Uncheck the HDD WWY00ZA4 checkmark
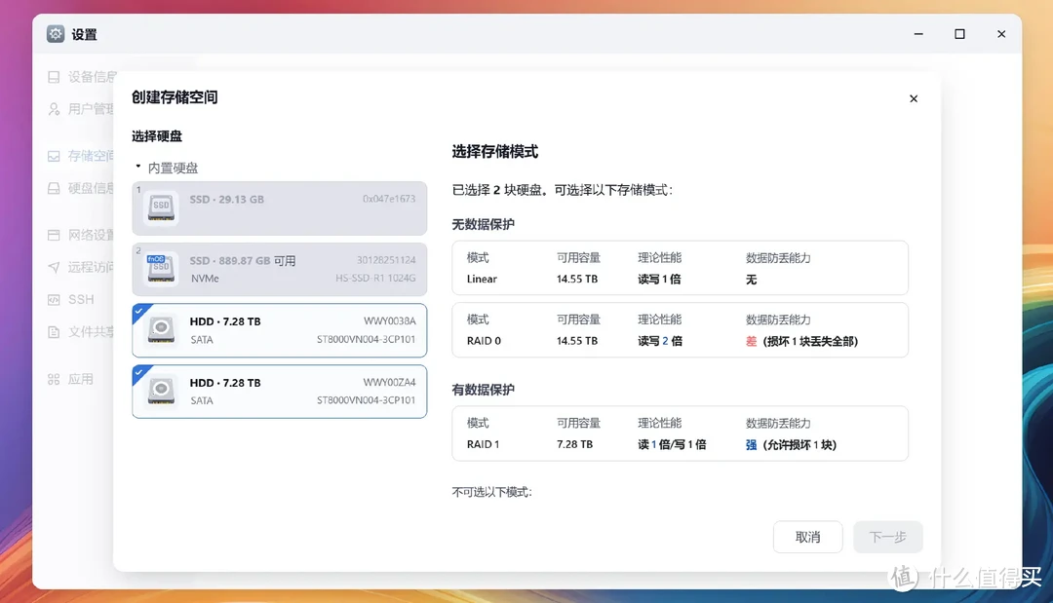 click(138, 371)
